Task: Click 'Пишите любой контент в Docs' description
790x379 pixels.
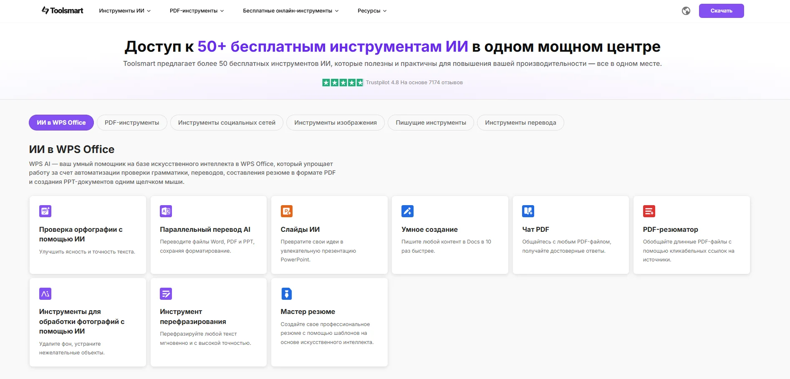Action: 446,246
